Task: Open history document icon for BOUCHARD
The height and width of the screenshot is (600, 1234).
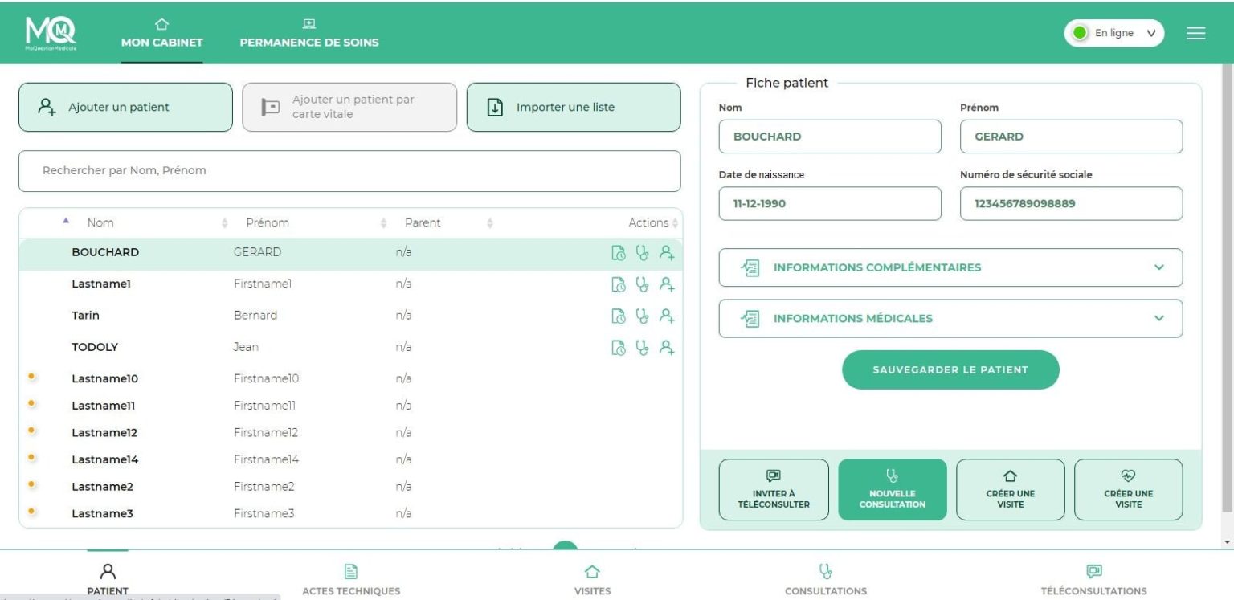Action: 619,253
